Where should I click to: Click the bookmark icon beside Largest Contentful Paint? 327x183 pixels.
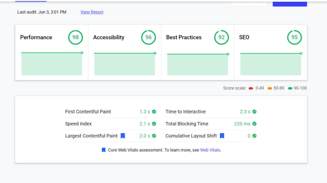coord(123,136)
